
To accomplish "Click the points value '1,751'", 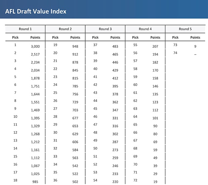I will coord(35,86).
